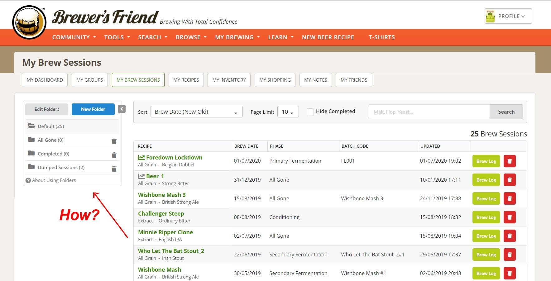Delete the Beer_1 brew session
Image resolution: width=551 pixels, height=281 pixels.
point(510,180)
